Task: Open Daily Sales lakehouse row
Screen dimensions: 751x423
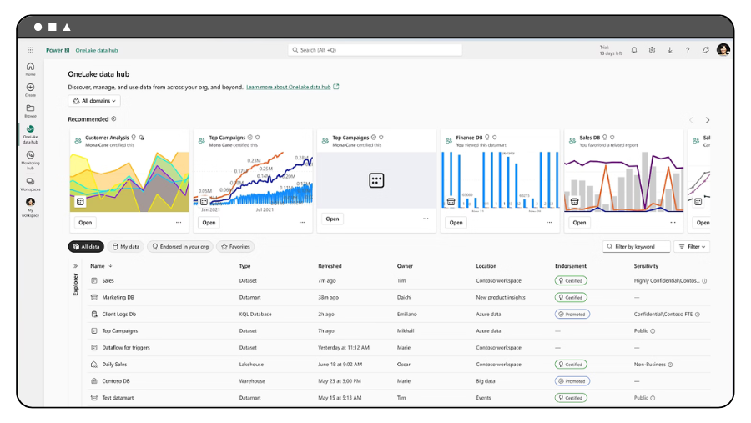Action: tap(399, 365)
